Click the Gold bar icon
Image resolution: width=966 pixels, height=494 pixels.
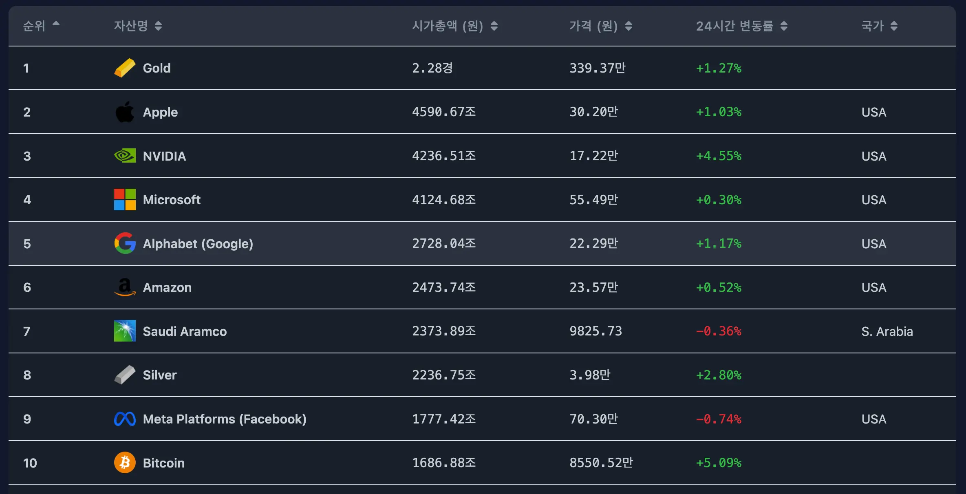125,68
